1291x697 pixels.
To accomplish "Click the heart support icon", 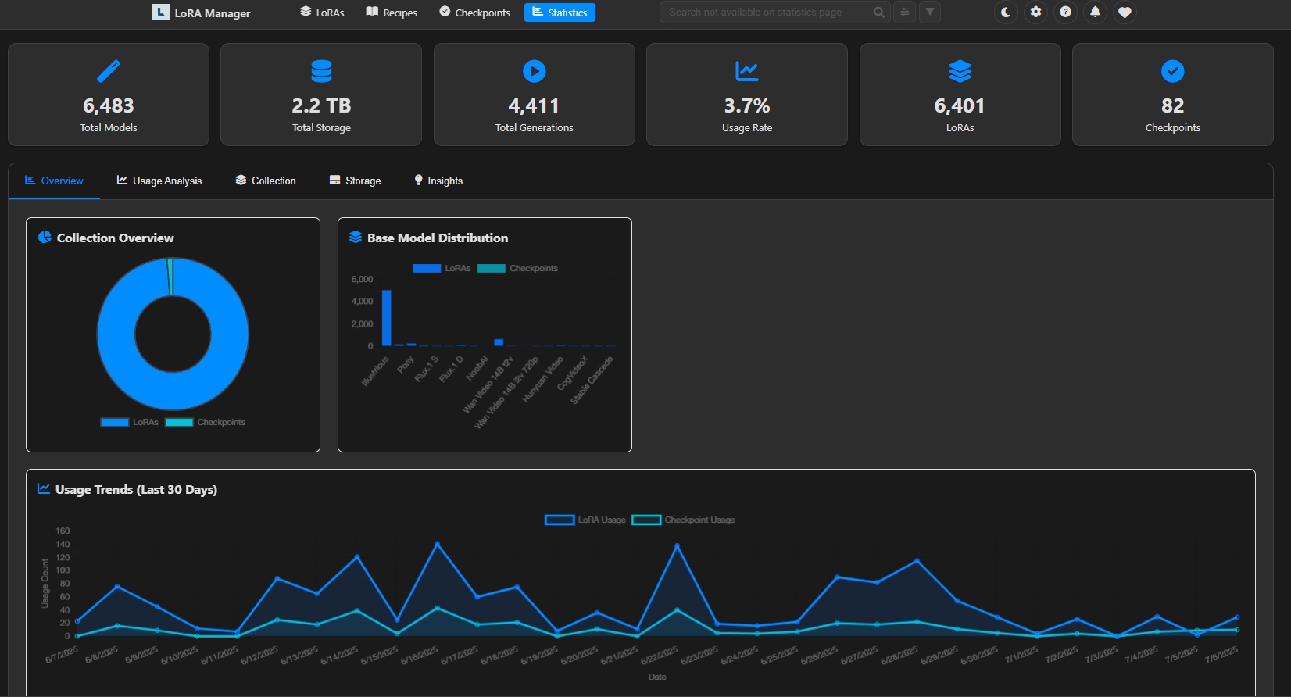I will [1125, 13].
